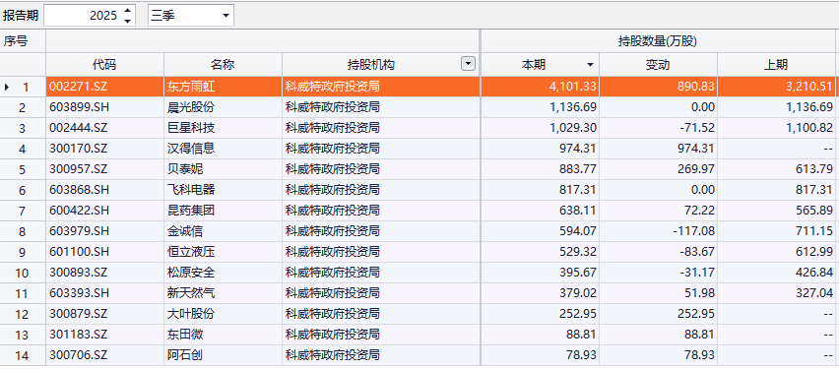Image resolution: width=839 pixels, height=369 pixels.
Task: Click the 269.97 change value
Action: 658,169
